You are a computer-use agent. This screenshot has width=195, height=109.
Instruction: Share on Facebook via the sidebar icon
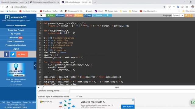click(x=7, y=54)
